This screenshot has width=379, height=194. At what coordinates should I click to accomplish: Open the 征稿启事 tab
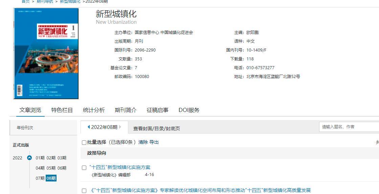(x=157, y=110)
